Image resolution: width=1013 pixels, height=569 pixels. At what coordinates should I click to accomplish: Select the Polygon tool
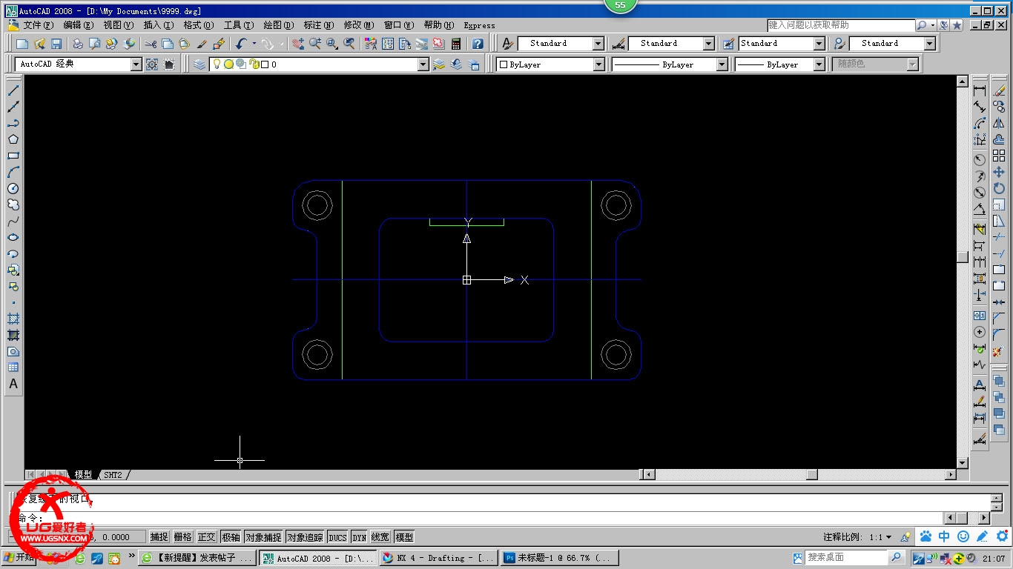tap(13, 139)
